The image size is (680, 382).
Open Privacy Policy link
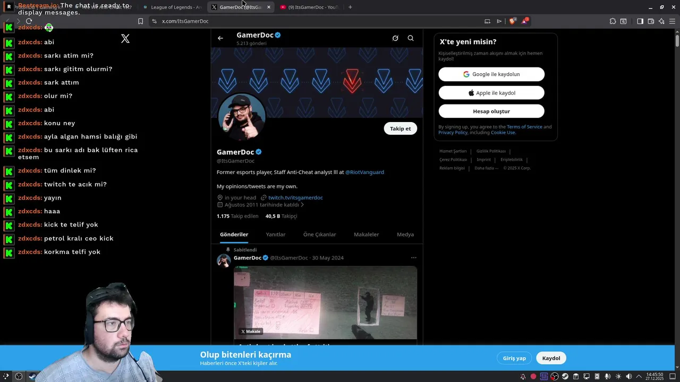coord(453,133)
